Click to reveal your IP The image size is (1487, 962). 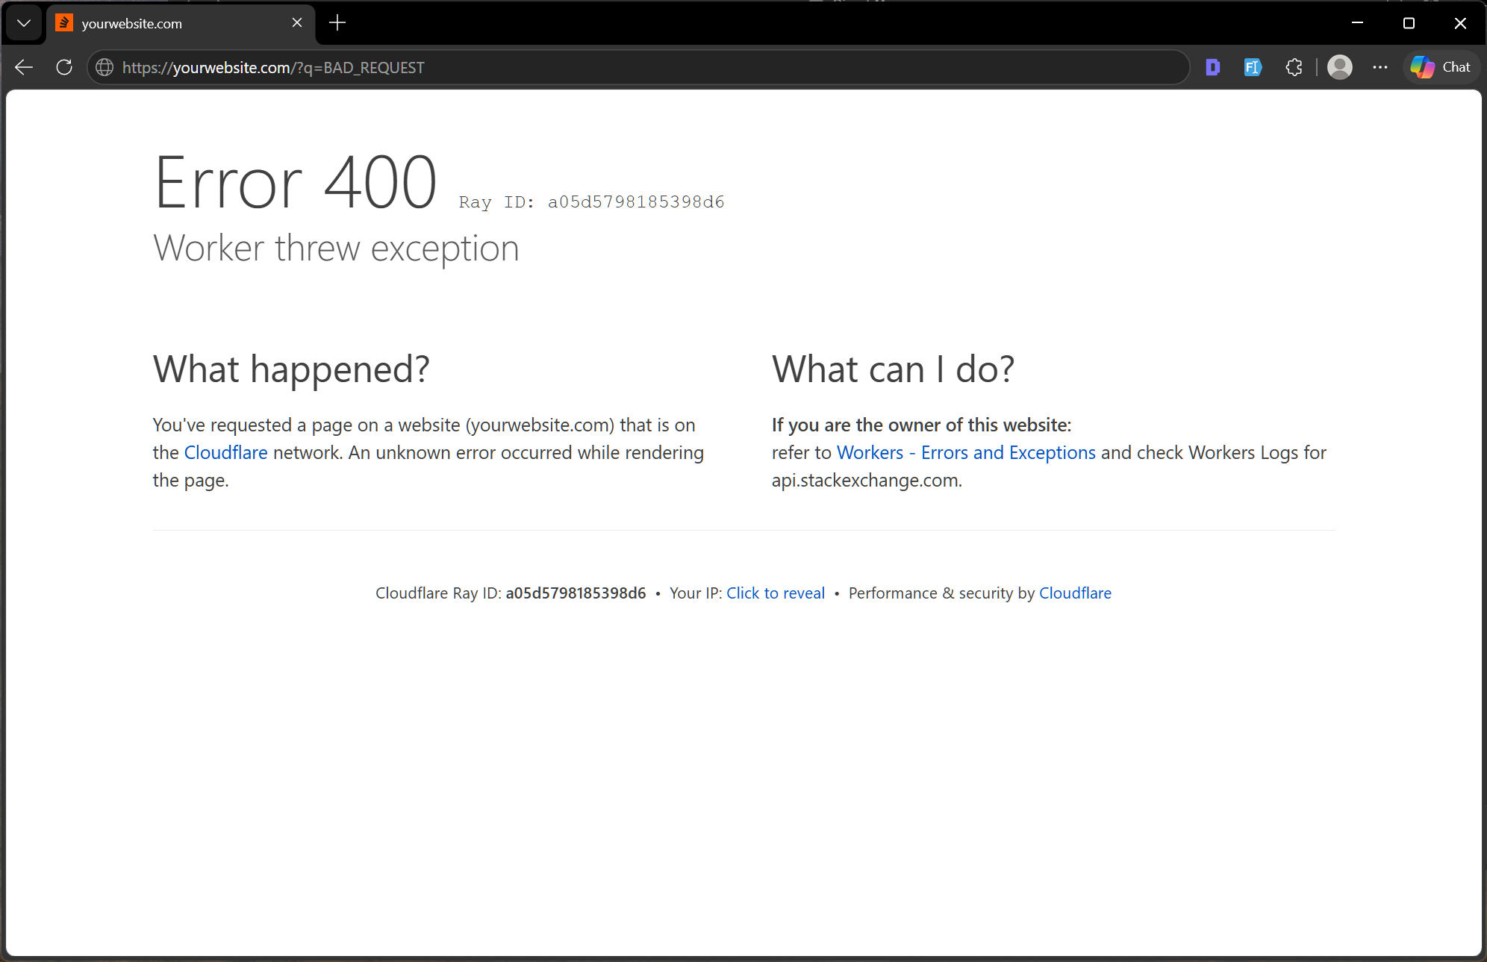pyautogui.click(x=776, y=593)
